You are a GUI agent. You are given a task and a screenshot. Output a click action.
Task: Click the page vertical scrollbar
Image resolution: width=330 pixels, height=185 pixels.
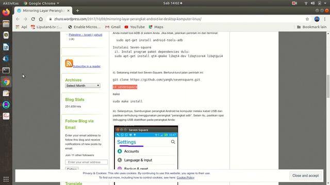(328, 86)
